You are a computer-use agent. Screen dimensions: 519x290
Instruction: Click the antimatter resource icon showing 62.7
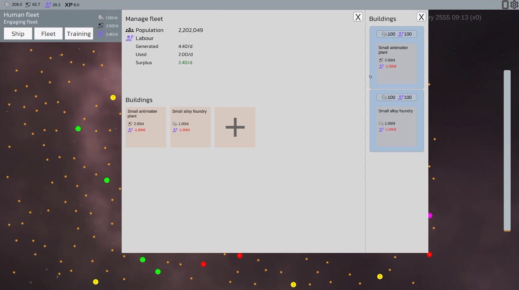point(28,5)
